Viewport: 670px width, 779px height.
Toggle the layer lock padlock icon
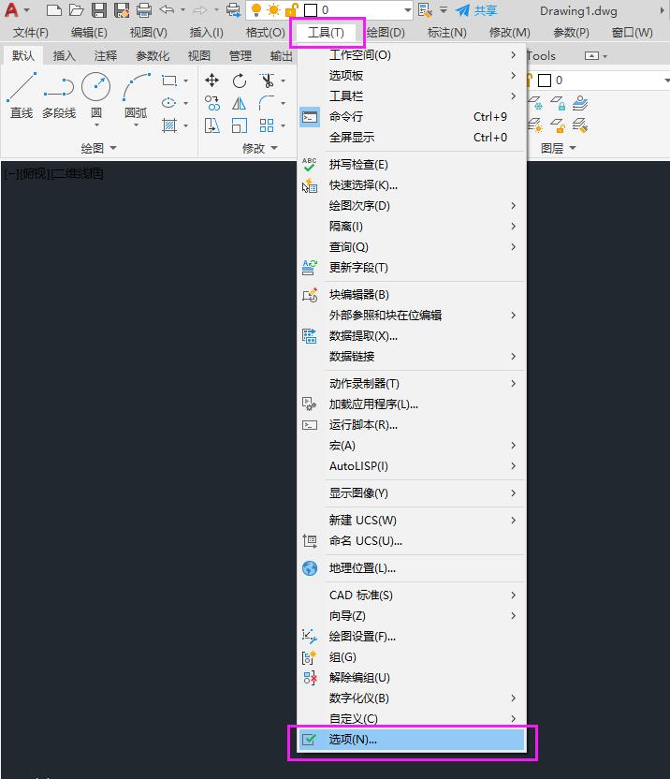pyautogui.click(x=291, y=10)
